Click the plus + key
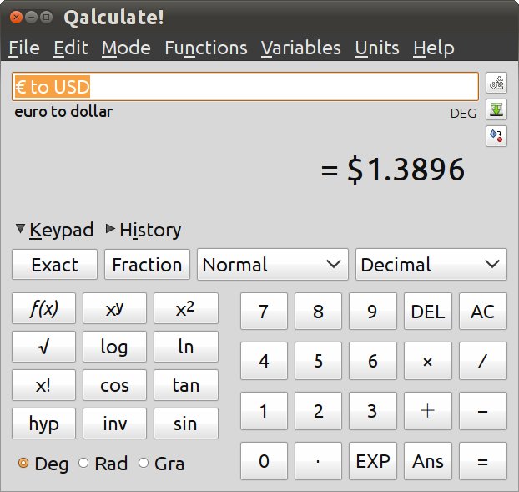 [428, 411]
